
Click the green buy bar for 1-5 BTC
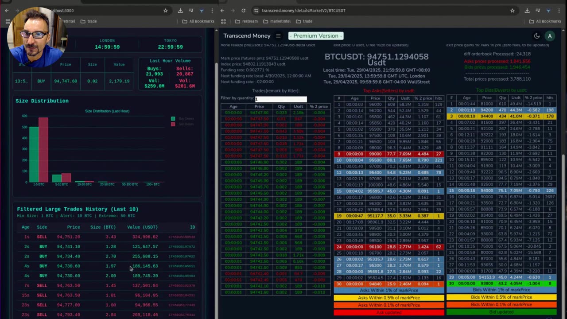[x=34, y=155]
